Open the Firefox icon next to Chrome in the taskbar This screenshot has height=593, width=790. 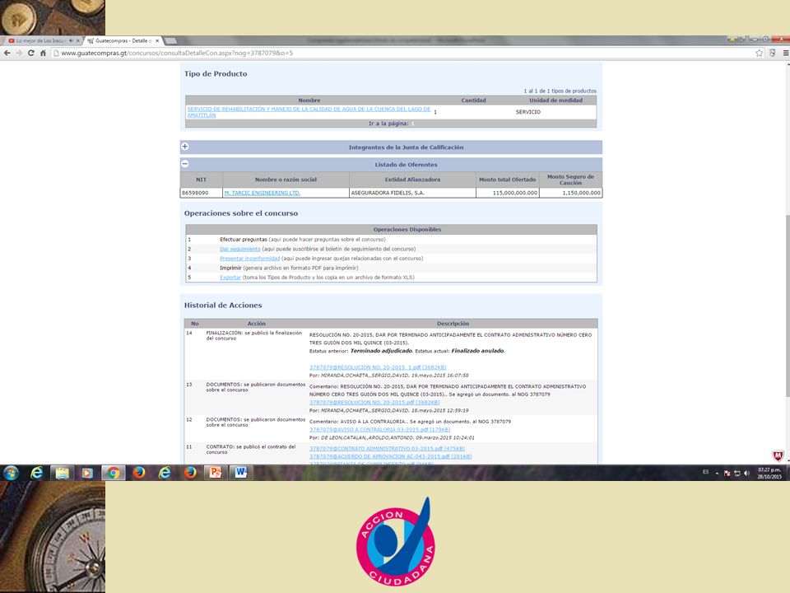138,473
